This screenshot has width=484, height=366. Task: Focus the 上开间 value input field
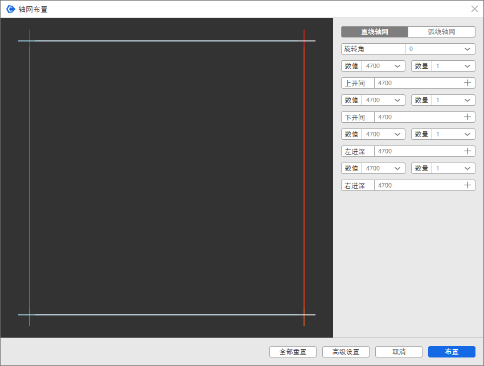(419, 83)
